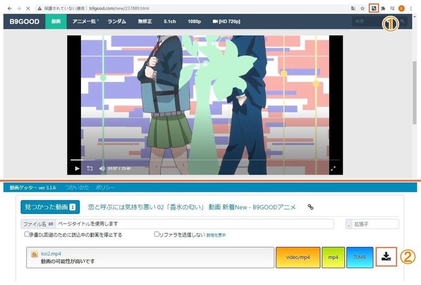Open the translate page icon
421x285 pixels.
pos(353,8)
